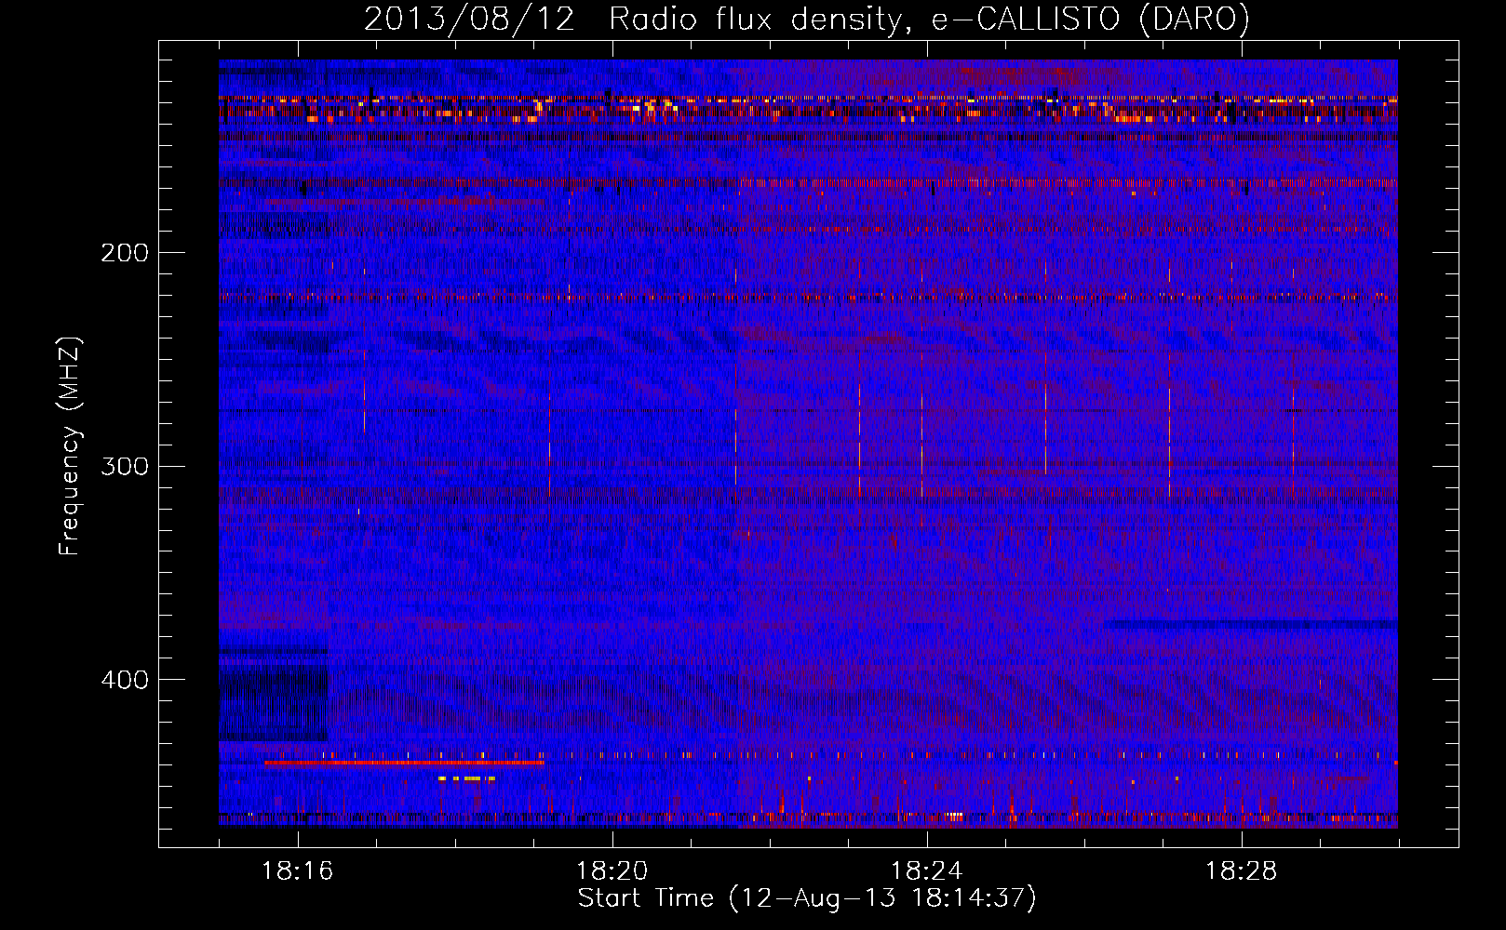
Task: Click the '18:16' time tick label
Action: (298, 871)
